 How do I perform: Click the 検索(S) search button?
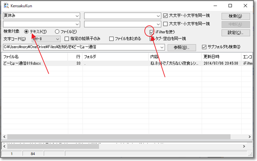(x=233, y=16)
